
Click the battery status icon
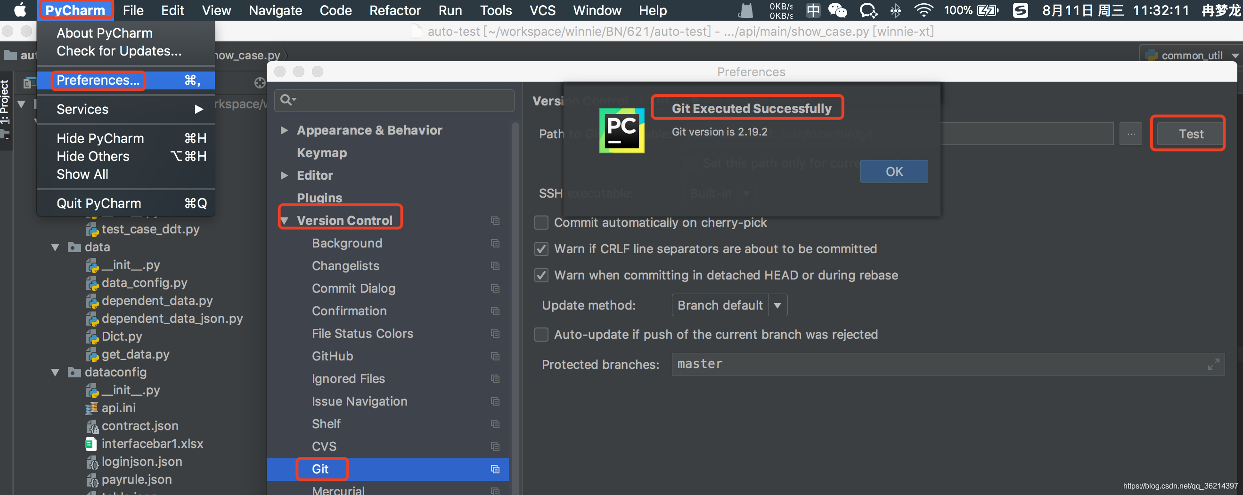click(x=988, y=10)
